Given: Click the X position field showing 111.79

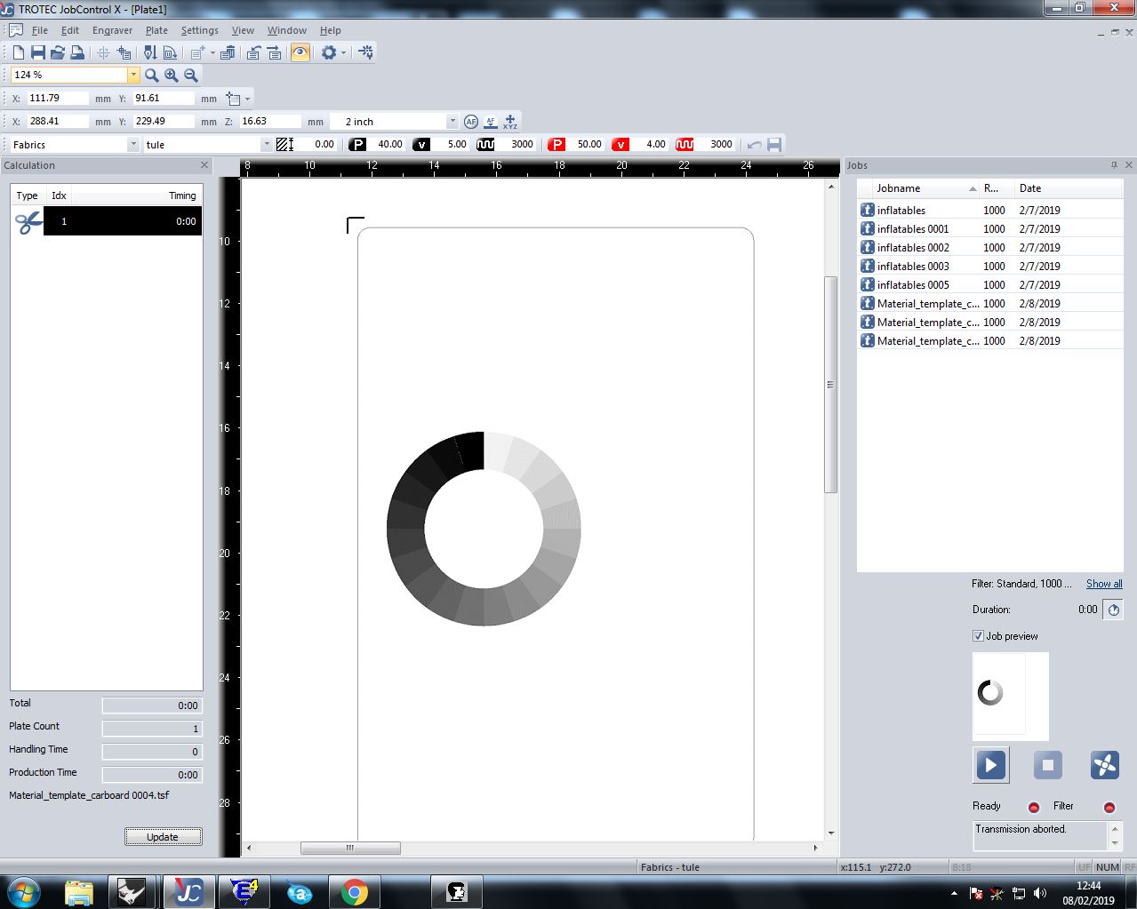Looking at the screenshot, I should click(x=57, y=99).
